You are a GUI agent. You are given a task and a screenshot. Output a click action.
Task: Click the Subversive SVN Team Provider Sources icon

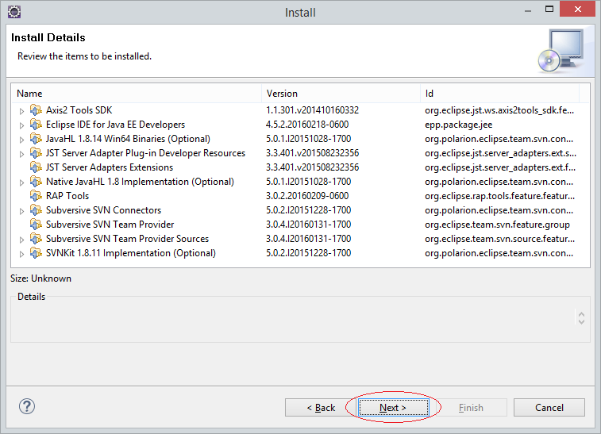point(36,239)
